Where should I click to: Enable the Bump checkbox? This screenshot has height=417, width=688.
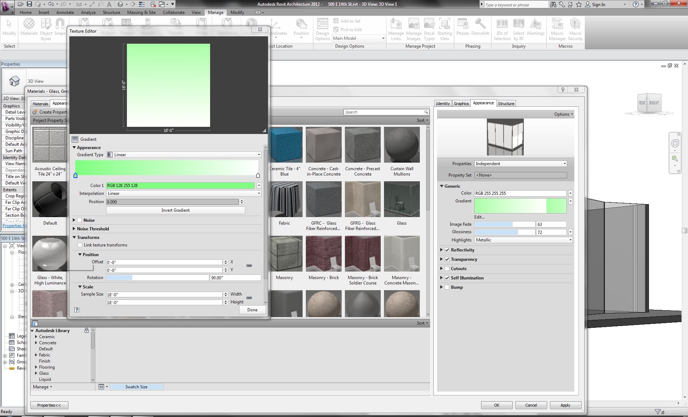point(447,287)
